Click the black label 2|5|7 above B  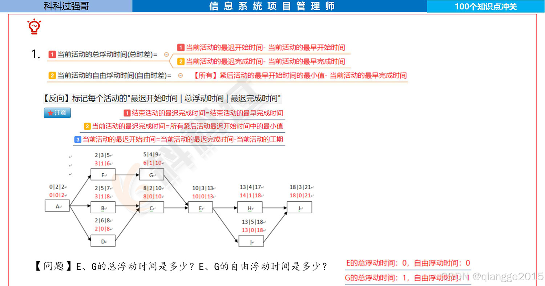tap(103, 188)
